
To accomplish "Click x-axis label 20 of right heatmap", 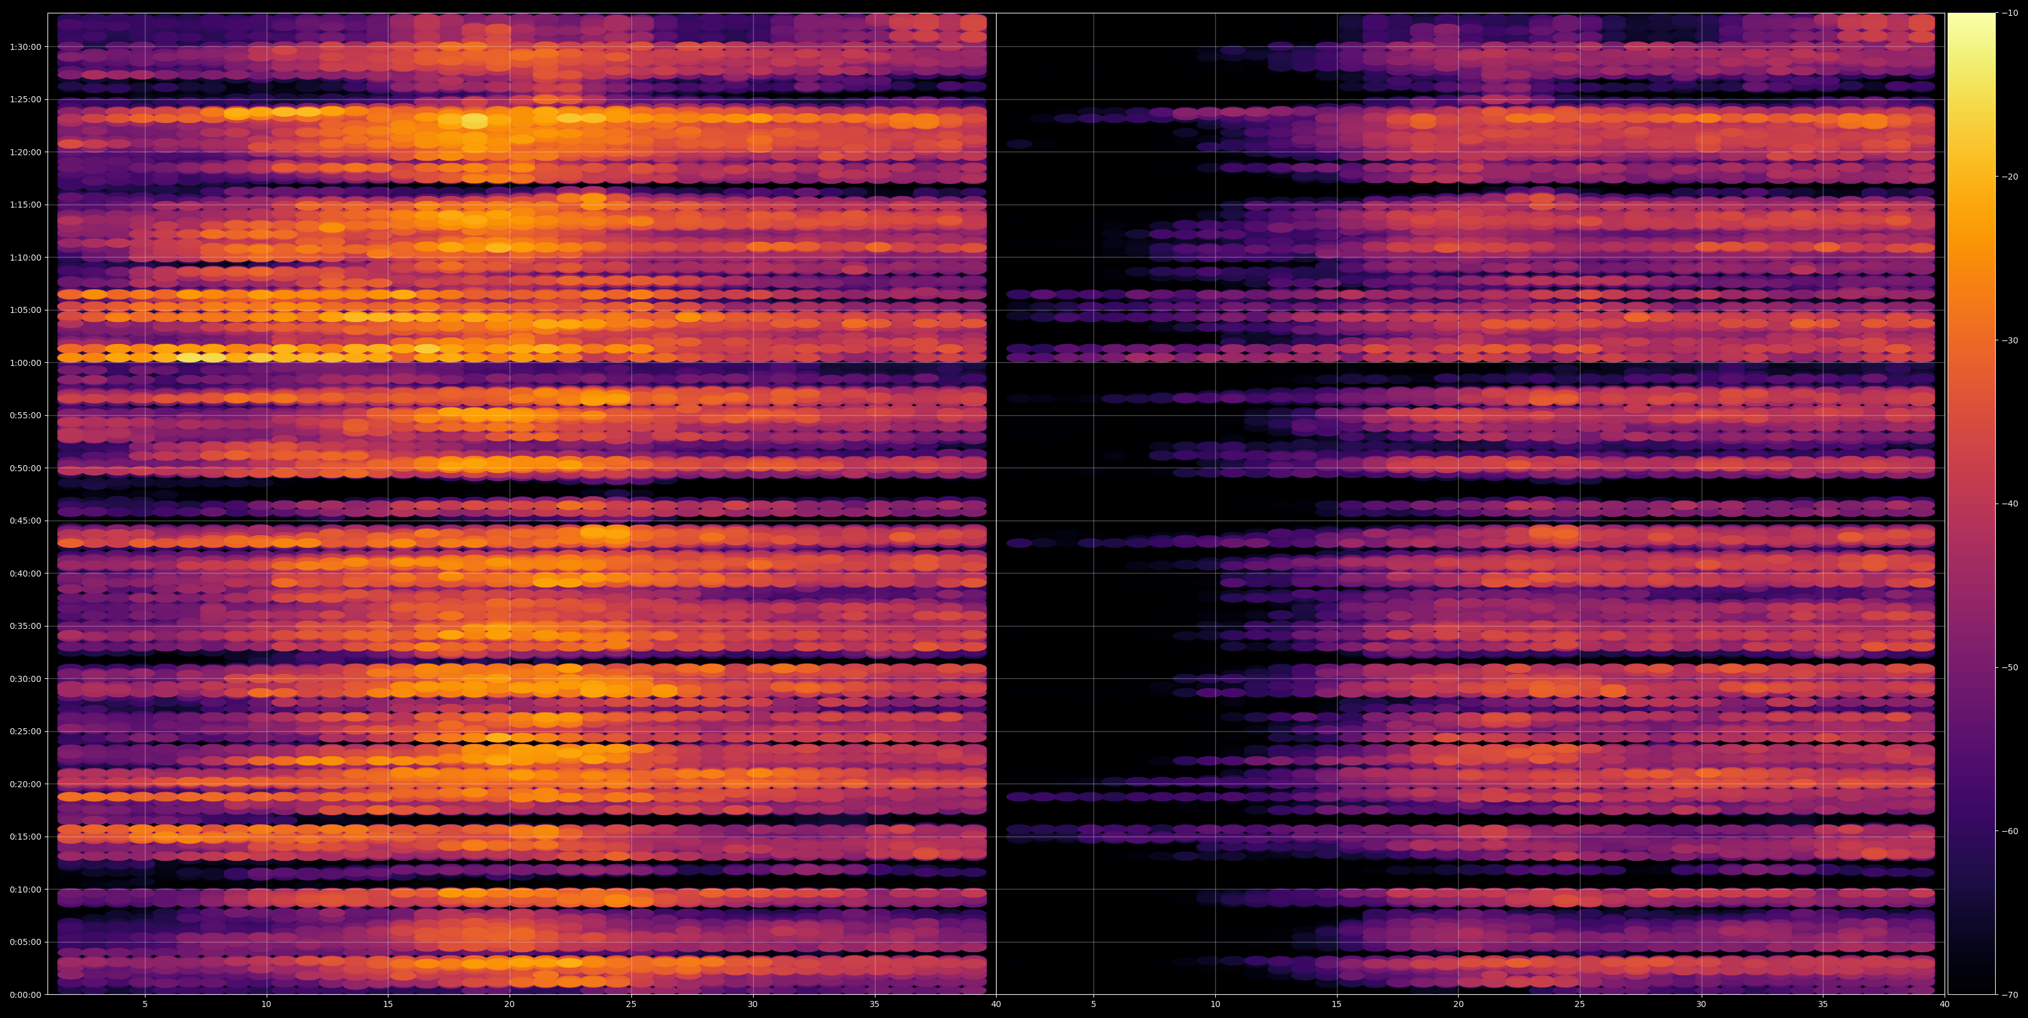I will (1458, 1005).
